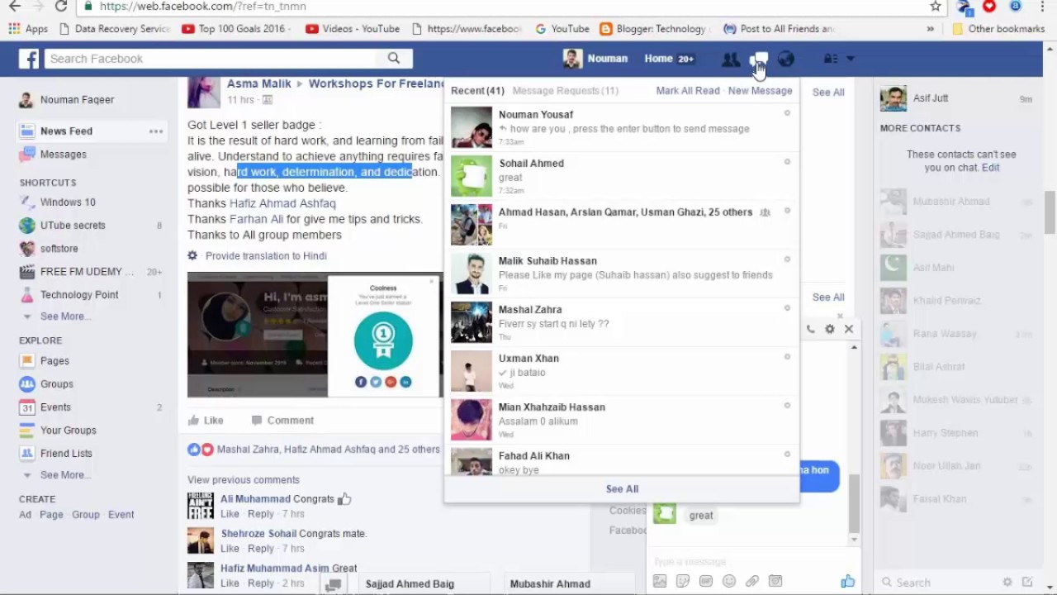Toggle read status of Mian Xhahzaib Hassan message
Screen dimensions: 1057x595
787,406
